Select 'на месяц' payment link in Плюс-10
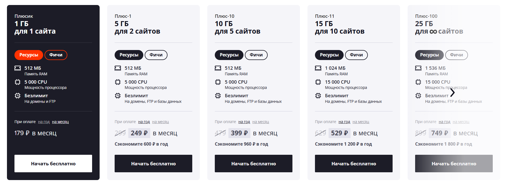Screen dimensions: 505x182 point(261,122)
